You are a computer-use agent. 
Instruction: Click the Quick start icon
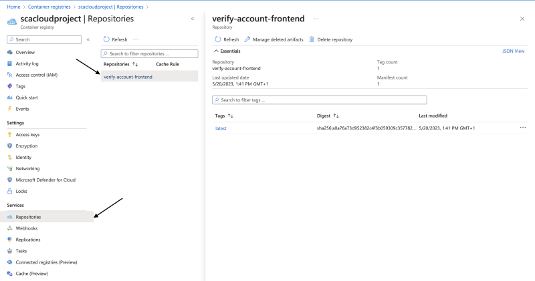point(9,97)
